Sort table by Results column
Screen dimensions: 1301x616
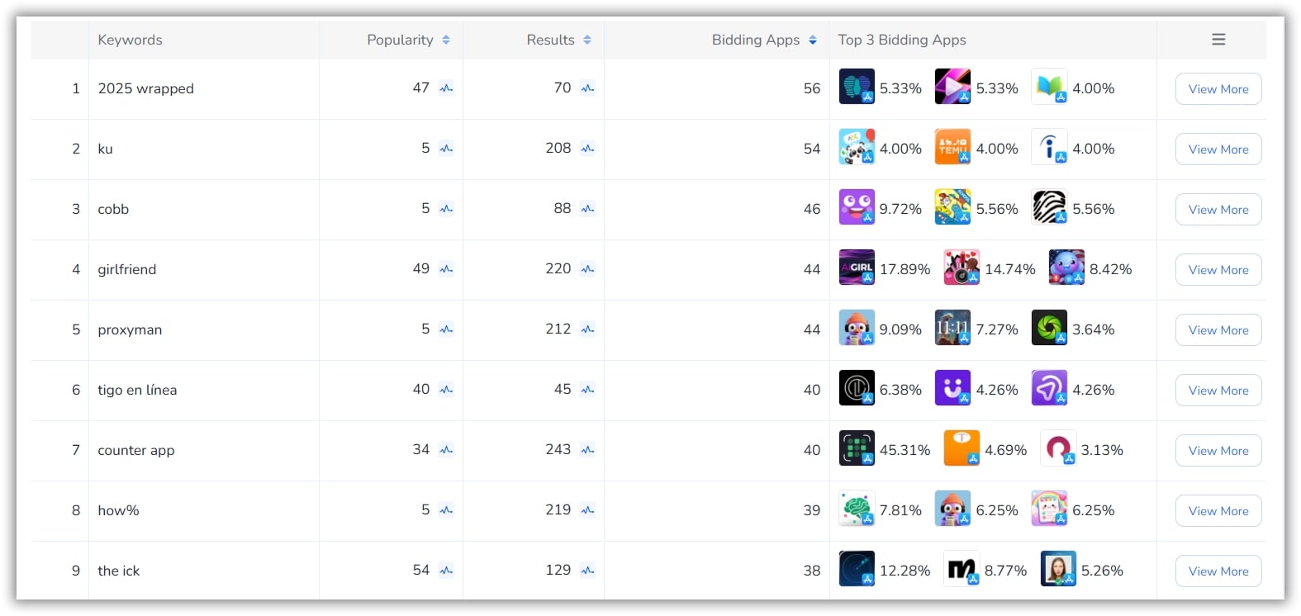click(587, 40)
